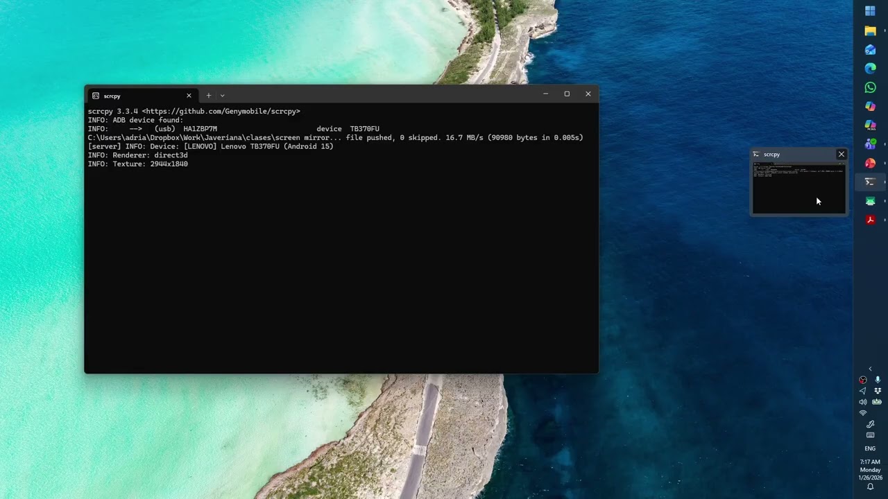The height and width of the screenshot is (499, 888).
Task: Maximize the scrcpy Terminal window
Action: click(x=567, y=94)
